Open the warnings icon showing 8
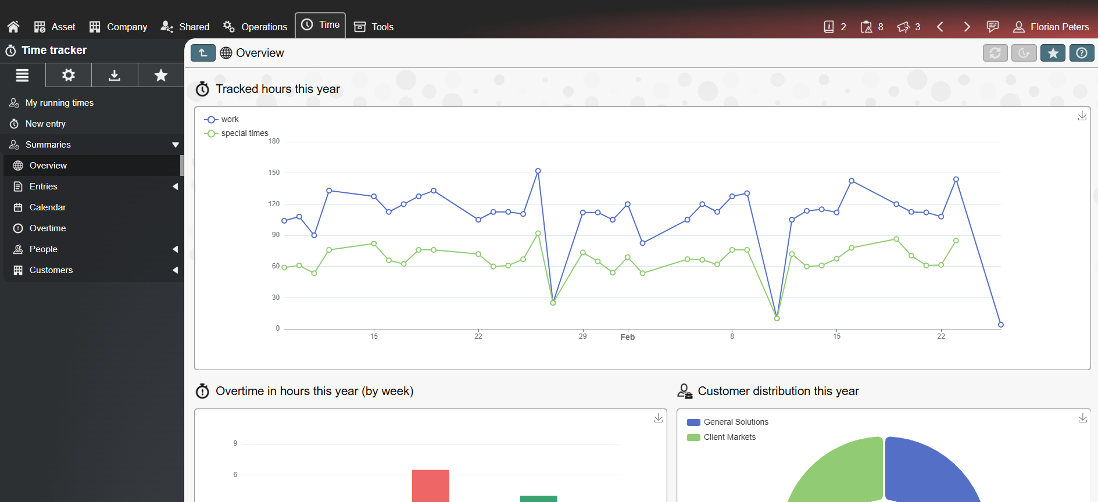Image resolution: width=1098 pixels, height=502 pixels. [x=872, y=27]
